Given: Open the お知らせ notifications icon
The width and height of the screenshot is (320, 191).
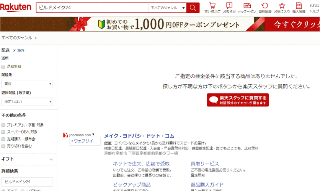Looking at the screenshot, I should tap(229, 8).
